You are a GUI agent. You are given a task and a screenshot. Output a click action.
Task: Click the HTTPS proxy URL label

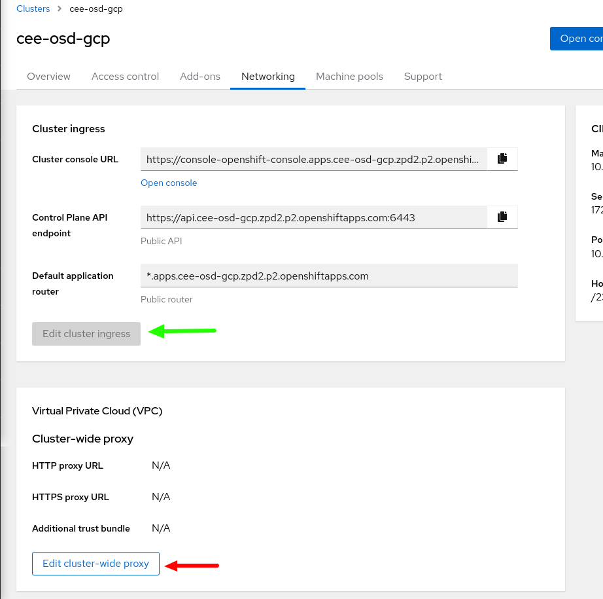pos(71,497)
